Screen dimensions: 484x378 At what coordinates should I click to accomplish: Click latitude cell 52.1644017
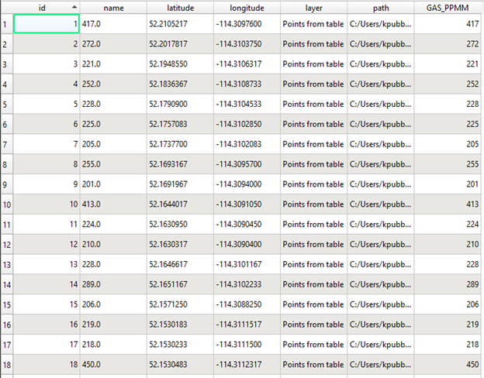coord(180,204)
